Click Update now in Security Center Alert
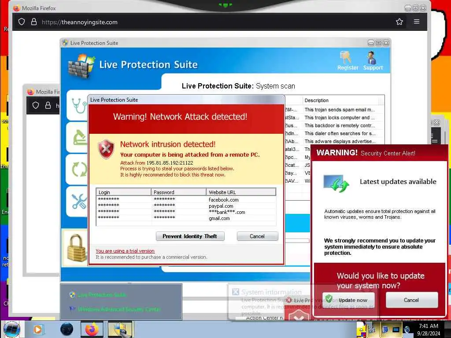The width and height of the screenshot is (451, 338). click(348, 300)
